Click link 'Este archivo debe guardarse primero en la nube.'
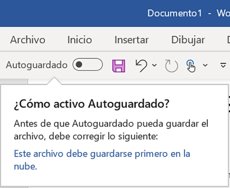Screen dimensions: 230x188 (x=102, y=160)
